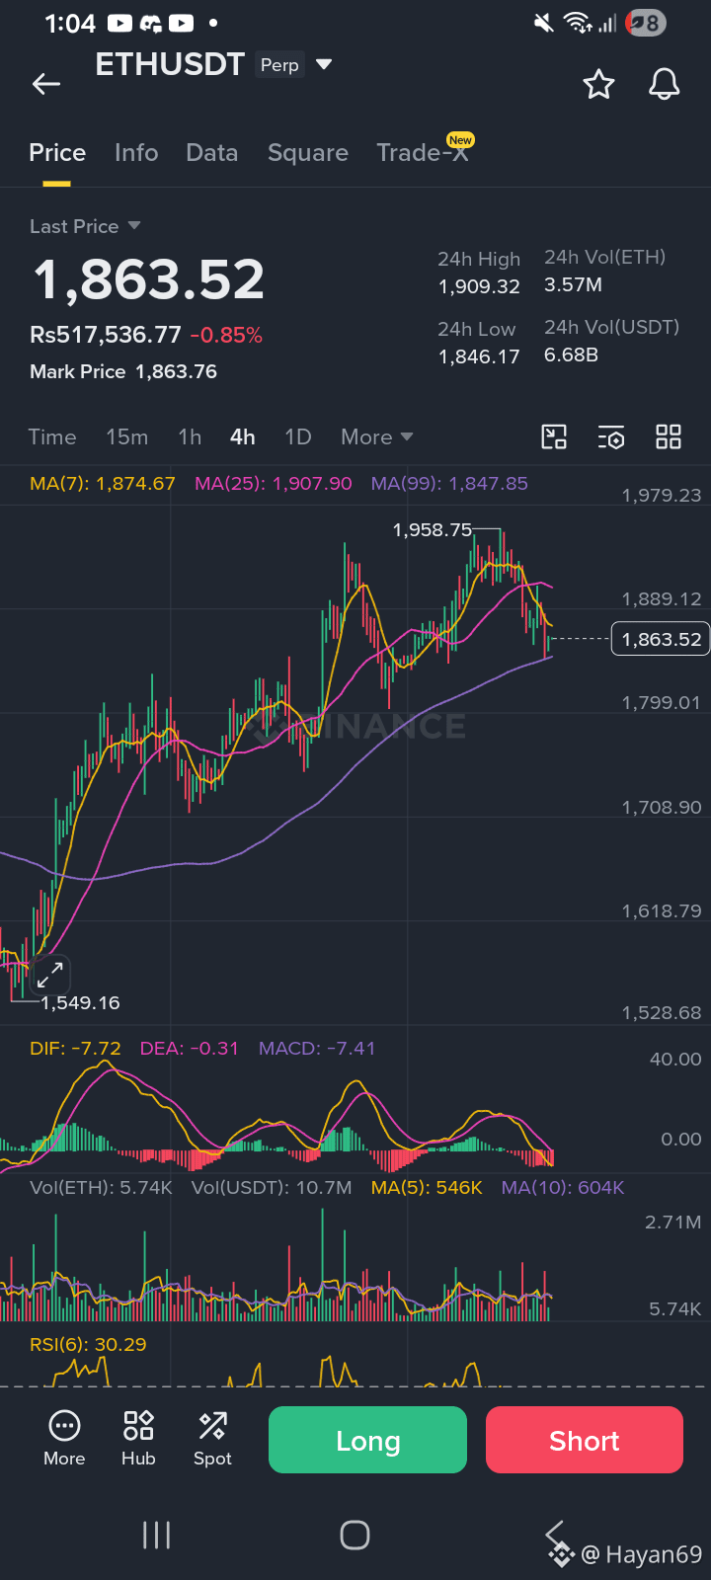Tap the Vol(ETH): 5.74K label
711x1580 pixels.
point(101,1188)
